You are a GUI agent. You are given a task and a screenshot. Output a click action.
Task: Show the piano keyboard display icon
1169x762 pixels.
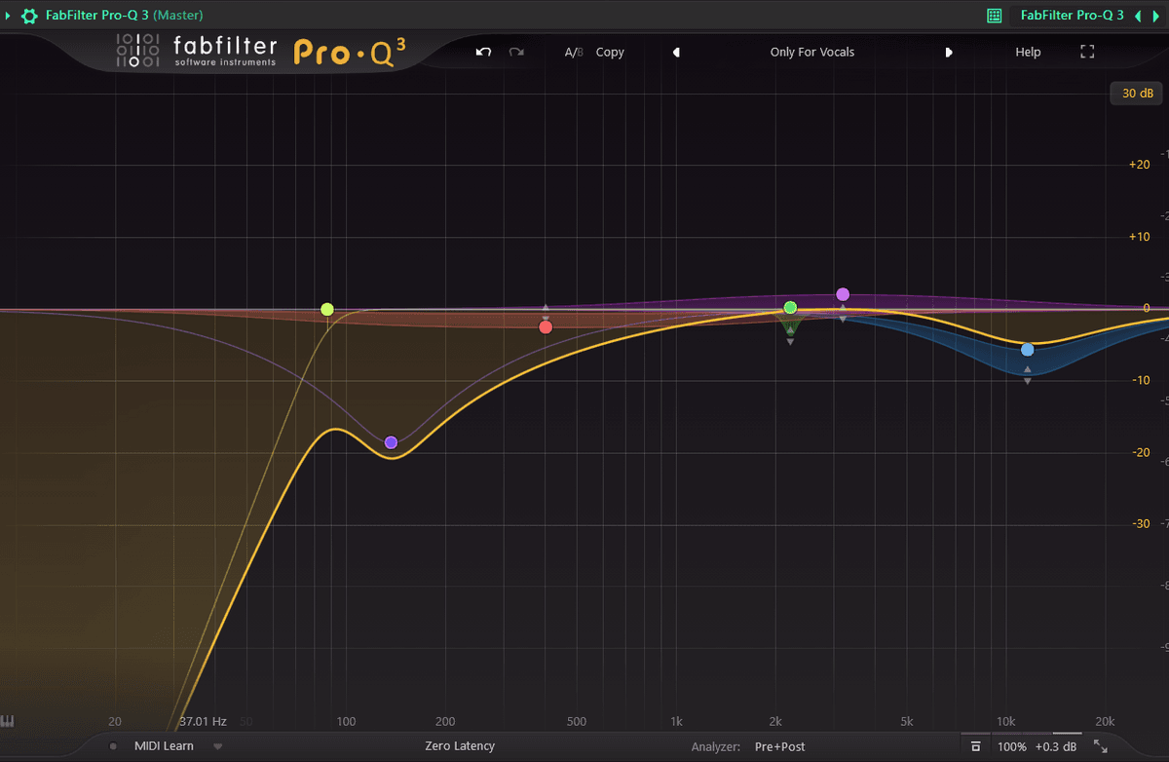point(8,722)
